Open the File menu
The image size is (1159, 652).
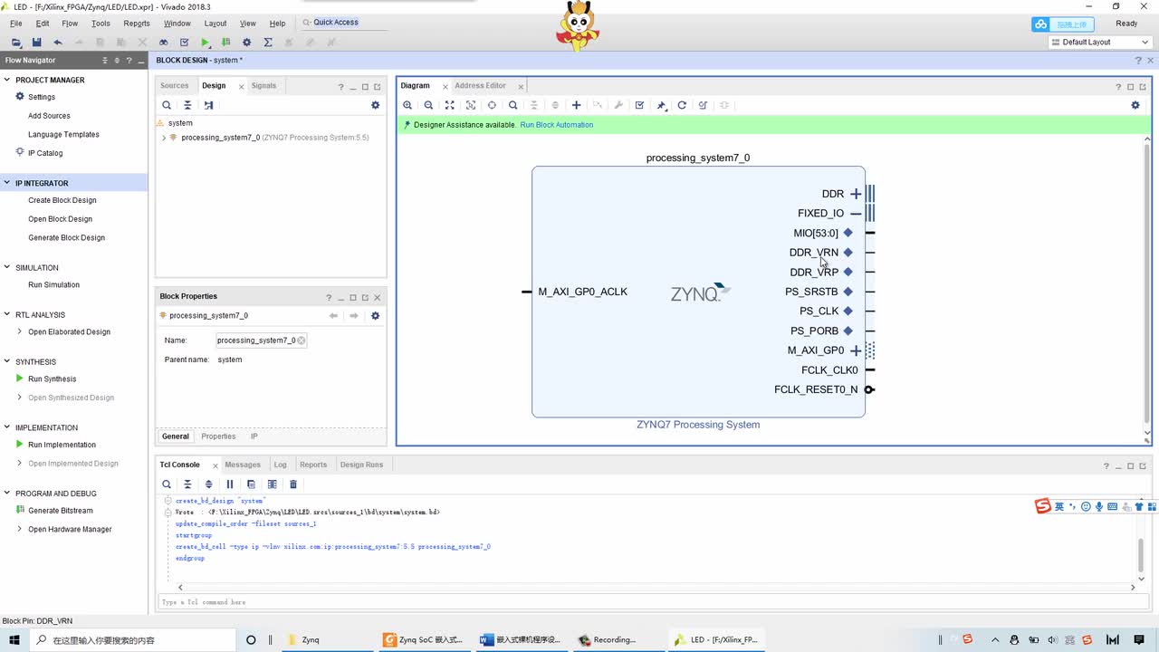click(x=16, y=24)
